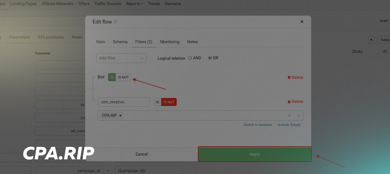This screenshot has height=174, width=390.
Task: Select the AND logical relation
Action: pyautogui.click(x=190, y=58)
